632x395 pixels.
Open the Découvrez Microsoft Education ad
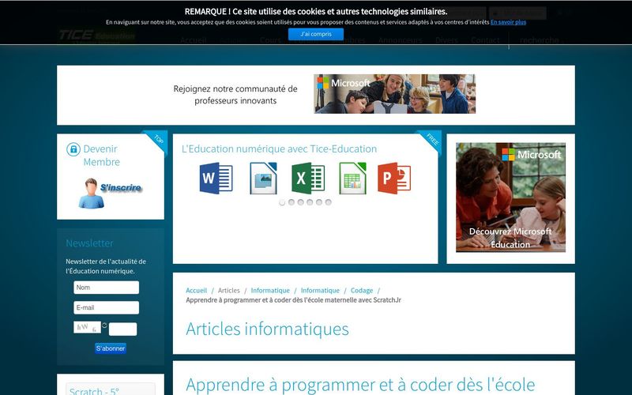(510, 197)
